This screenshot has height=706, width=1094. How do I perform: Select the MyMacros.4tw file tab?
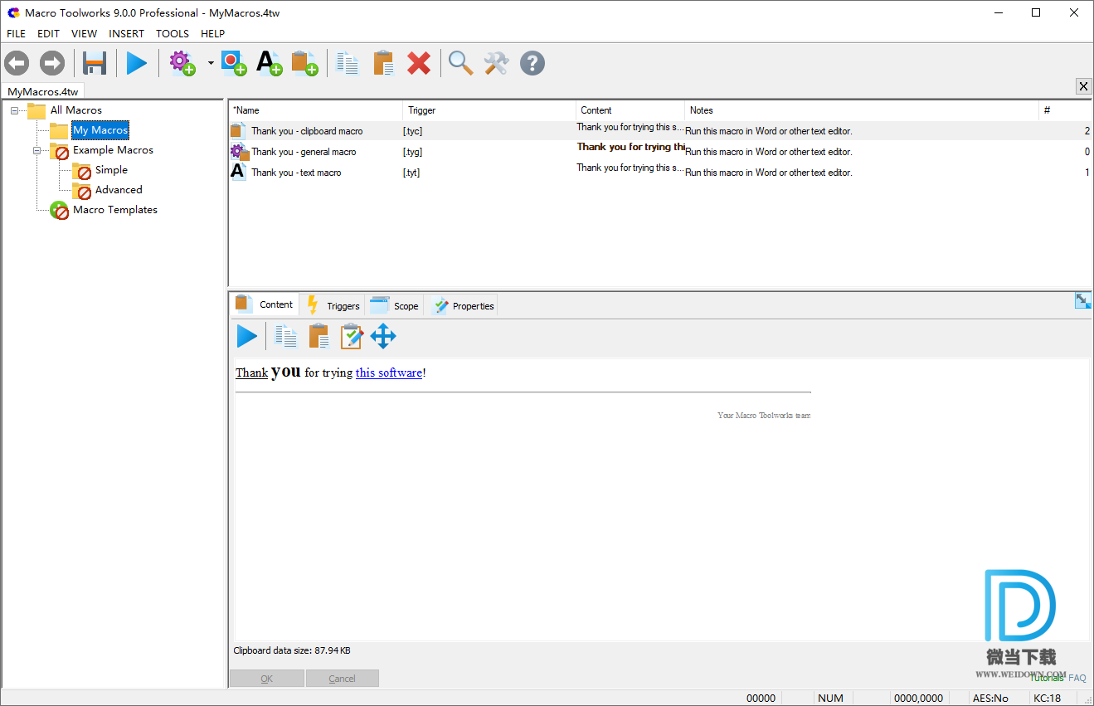click(x=43, y=91)
